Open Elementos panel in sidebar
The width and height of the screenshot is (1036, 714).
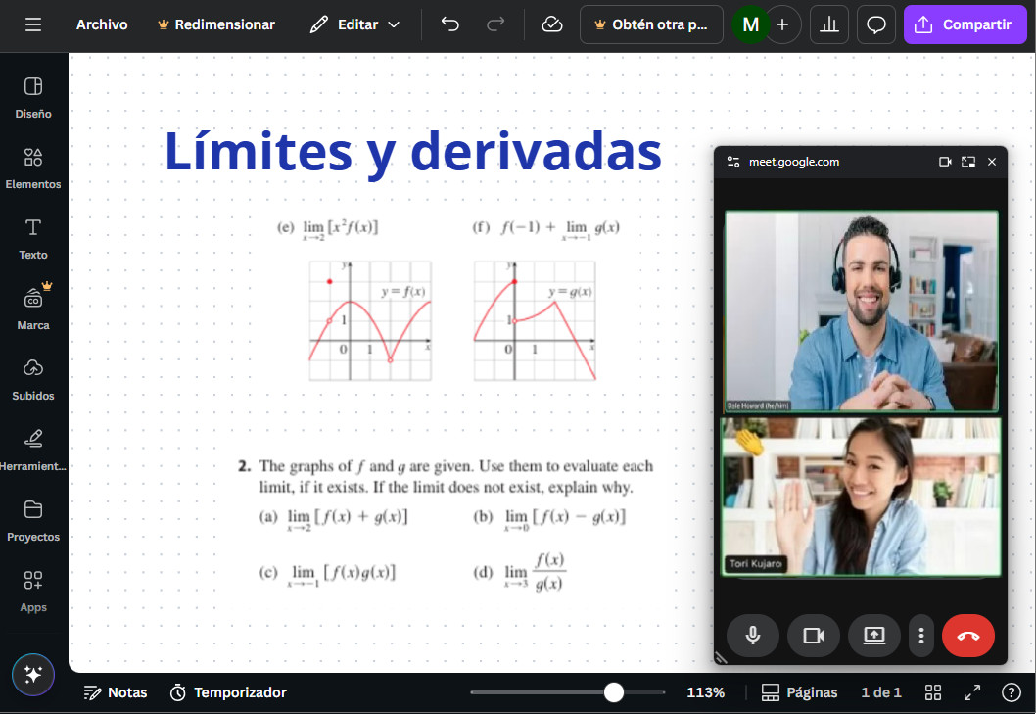pos(33,167)
